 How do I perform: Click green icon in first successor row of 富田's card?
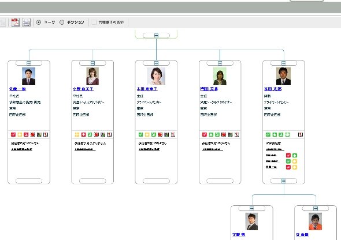tap(294, 155)
